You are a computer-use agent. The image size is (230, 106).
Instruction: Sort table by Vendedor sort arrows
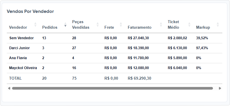[35, 25]
